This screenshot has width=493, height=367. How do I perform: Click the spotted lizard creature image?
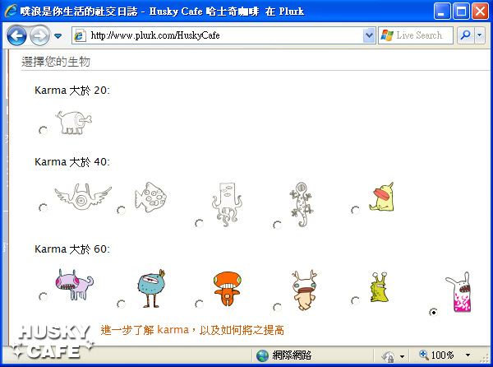coord(302,204)
